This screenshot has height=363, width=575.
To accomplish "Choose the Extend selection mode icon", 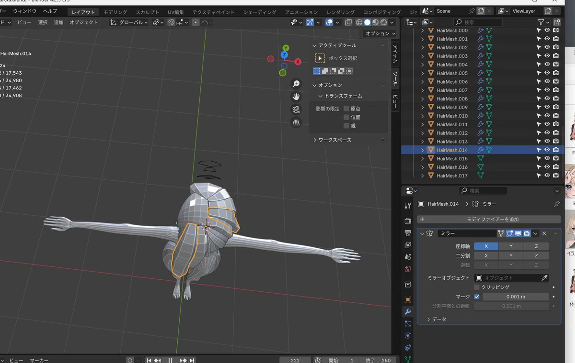I will pyautogui.click(x=325, y=71).
